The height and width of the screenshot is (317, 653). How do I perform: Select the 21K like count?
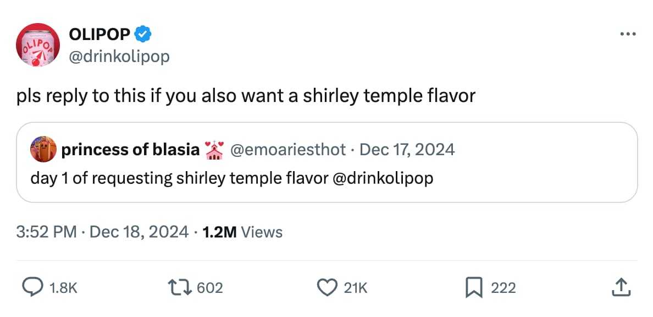coord(356,287)
